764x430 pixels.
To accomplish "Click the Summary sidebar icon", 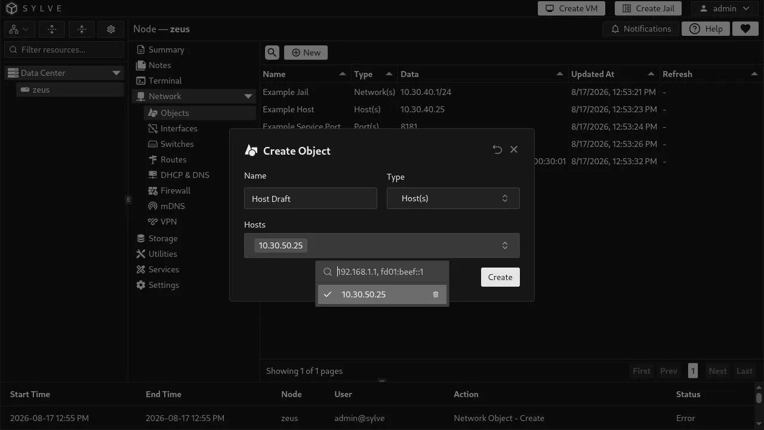I will click(x=141, y=50).
